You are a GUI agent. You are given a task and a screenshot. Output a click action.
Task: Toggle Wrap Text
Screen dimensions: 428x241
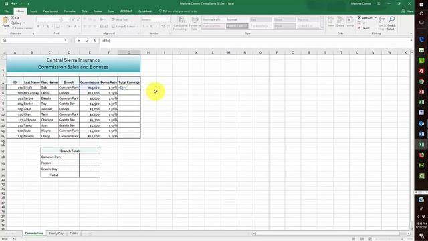coord(120,19)
